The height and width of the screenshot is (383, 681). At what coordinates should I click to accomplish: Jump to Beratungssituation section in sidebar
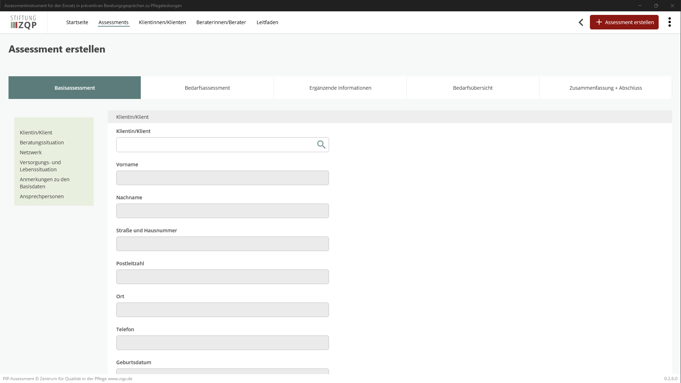click(42, 143)
